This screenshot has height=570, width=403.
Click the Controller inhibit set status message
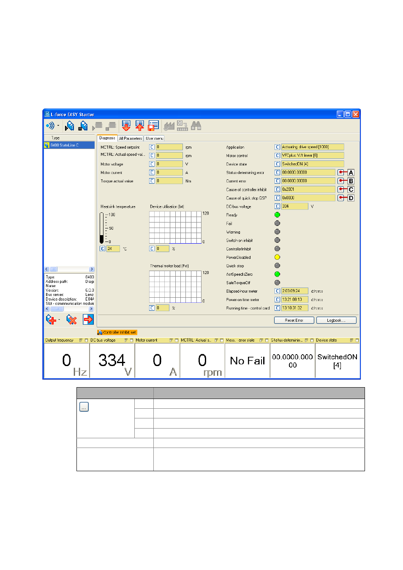pyautogui.click(x=117, y=332)
